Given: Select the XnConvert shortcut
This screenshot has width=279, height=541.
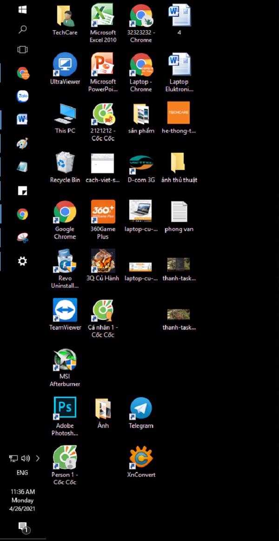Looking at the screenshot, I should 141,462.
